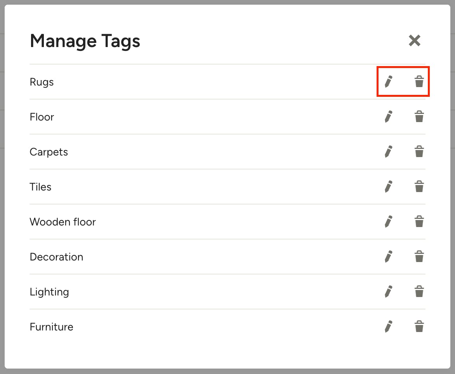Edit the Lighting tag
Viewport: 455px width, 374px height.
[389, 292]
